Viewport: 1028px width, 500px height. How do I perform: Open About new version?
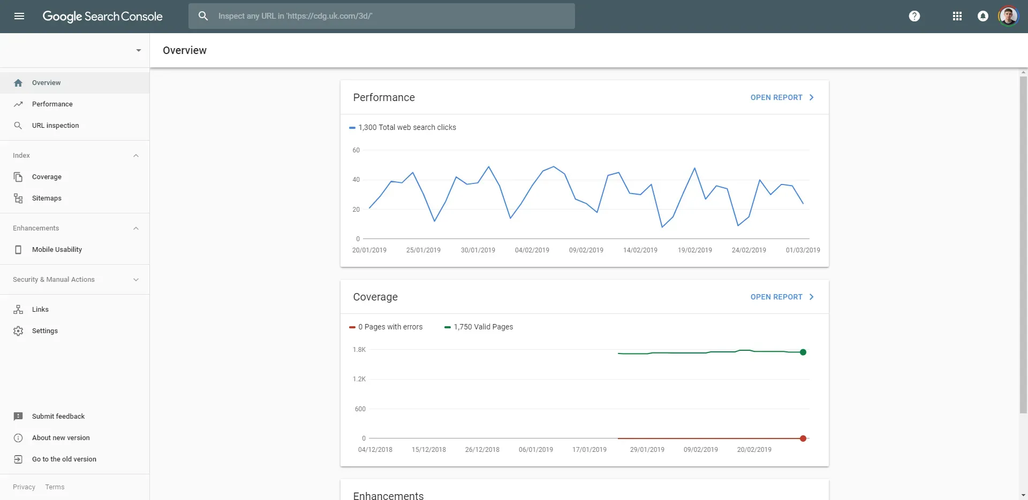[x=74, y=438]
